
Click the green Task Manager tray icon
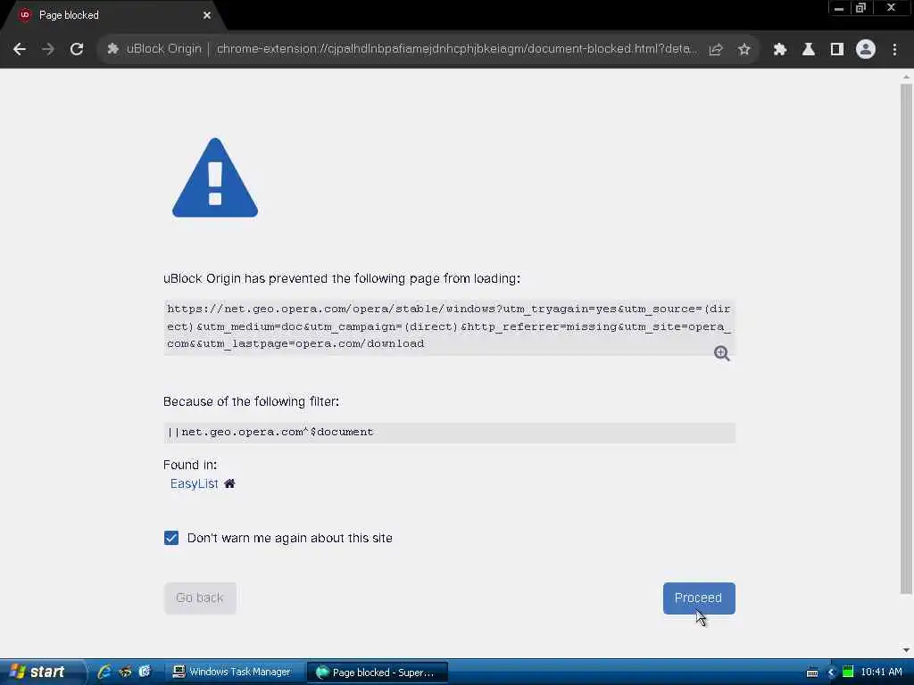(848, 673)
